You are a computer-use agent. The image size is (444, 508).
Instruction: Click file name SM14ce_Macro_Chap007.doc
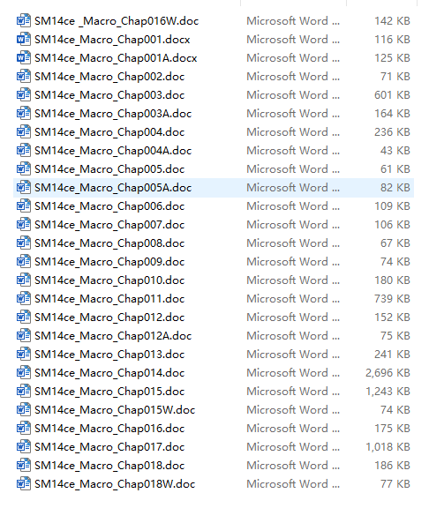coord(109,225)
